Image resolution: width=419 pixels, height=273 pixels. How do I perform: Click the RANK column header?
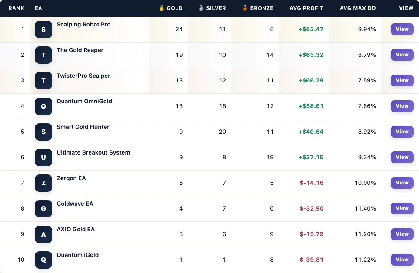tap(17, 8)
